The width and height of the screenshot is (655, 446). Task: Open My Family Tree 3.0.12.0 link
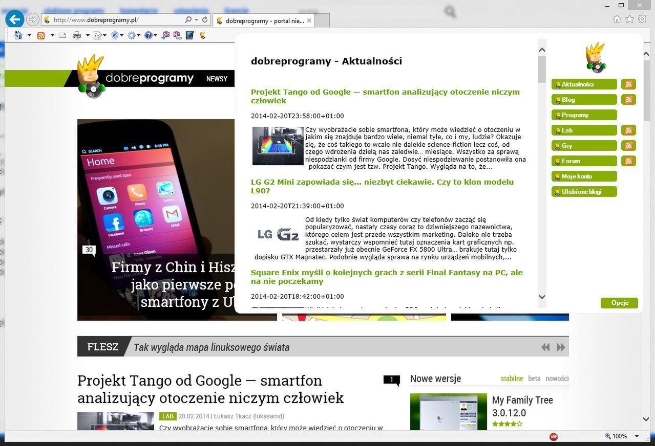(522, 407)
